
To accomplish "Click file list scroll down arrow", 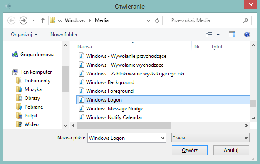I will pyautogui.click(x=253, y=119).
